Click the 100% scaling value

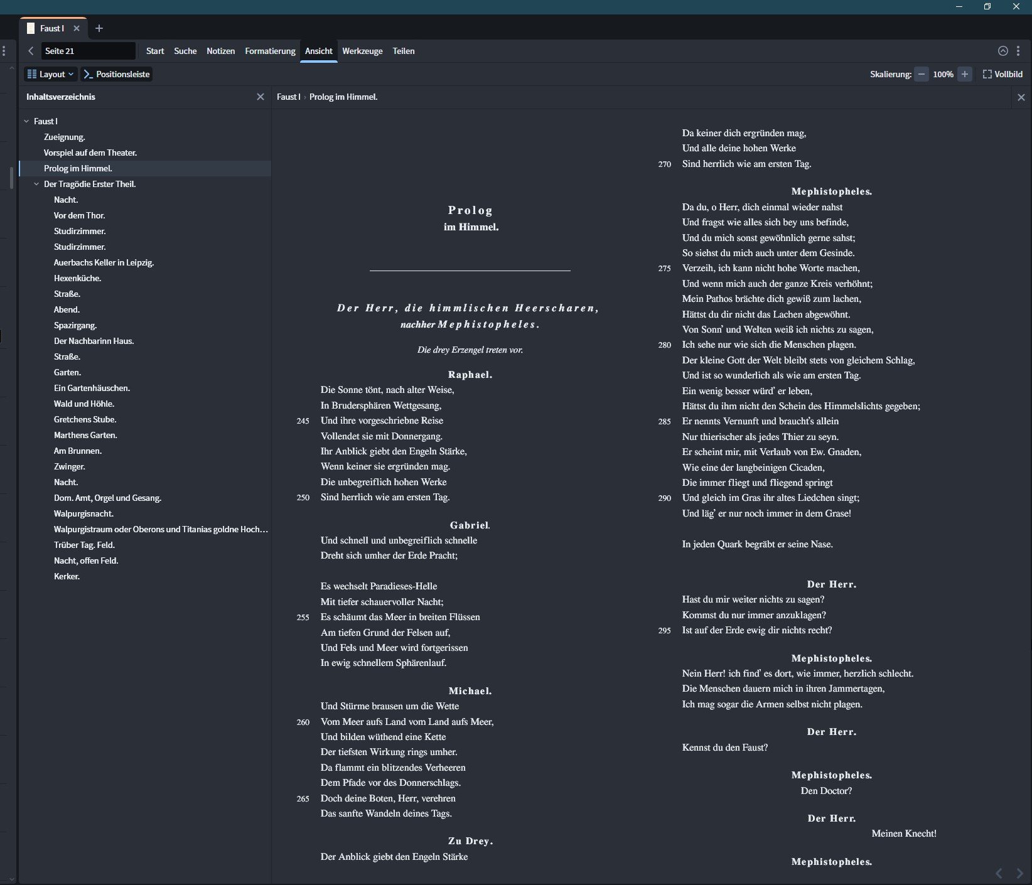pyautogui.click(x=943, y=74)
